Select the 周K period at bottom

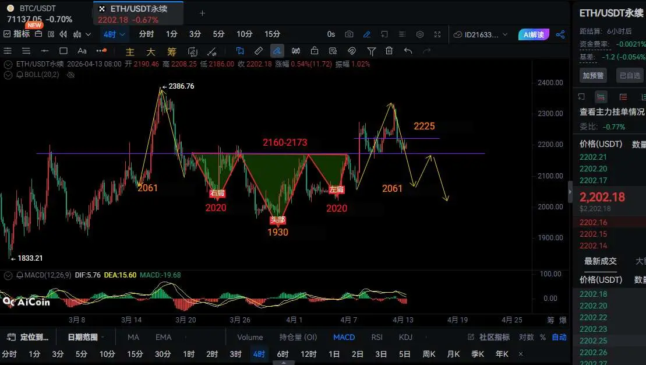click(x=429, y=354)
